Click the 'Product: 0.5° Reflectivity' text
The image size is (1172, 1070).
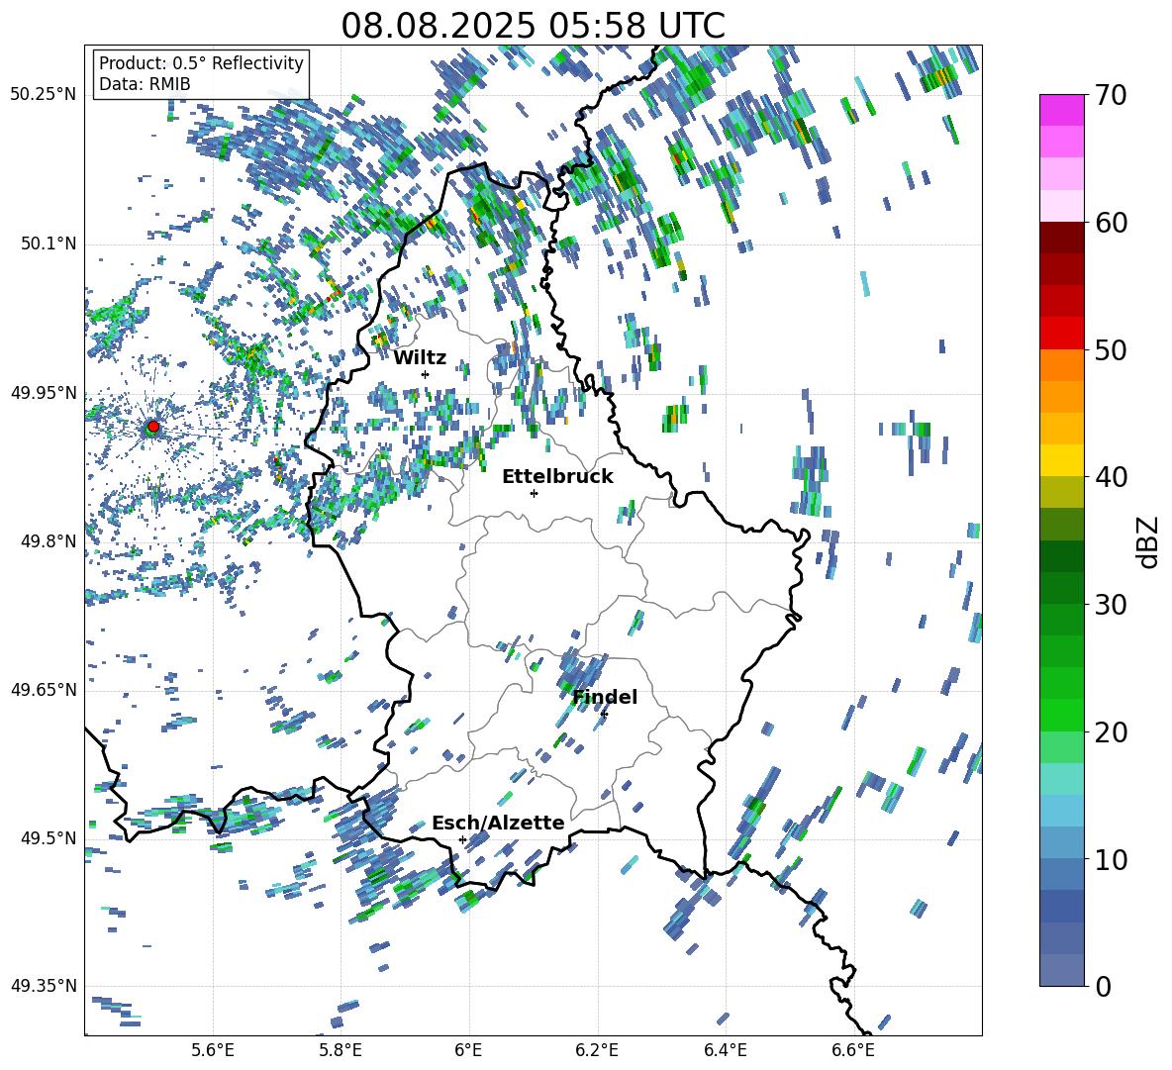pos(201,63)
